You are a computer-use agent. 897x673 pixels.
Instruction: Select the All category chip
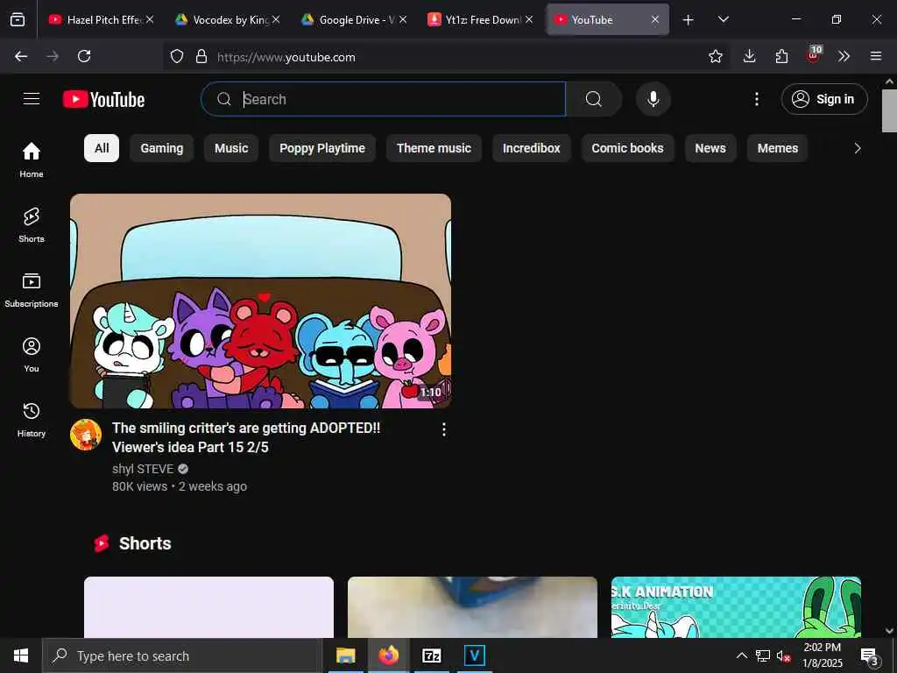pyautogui.click(x=102, y=148)
